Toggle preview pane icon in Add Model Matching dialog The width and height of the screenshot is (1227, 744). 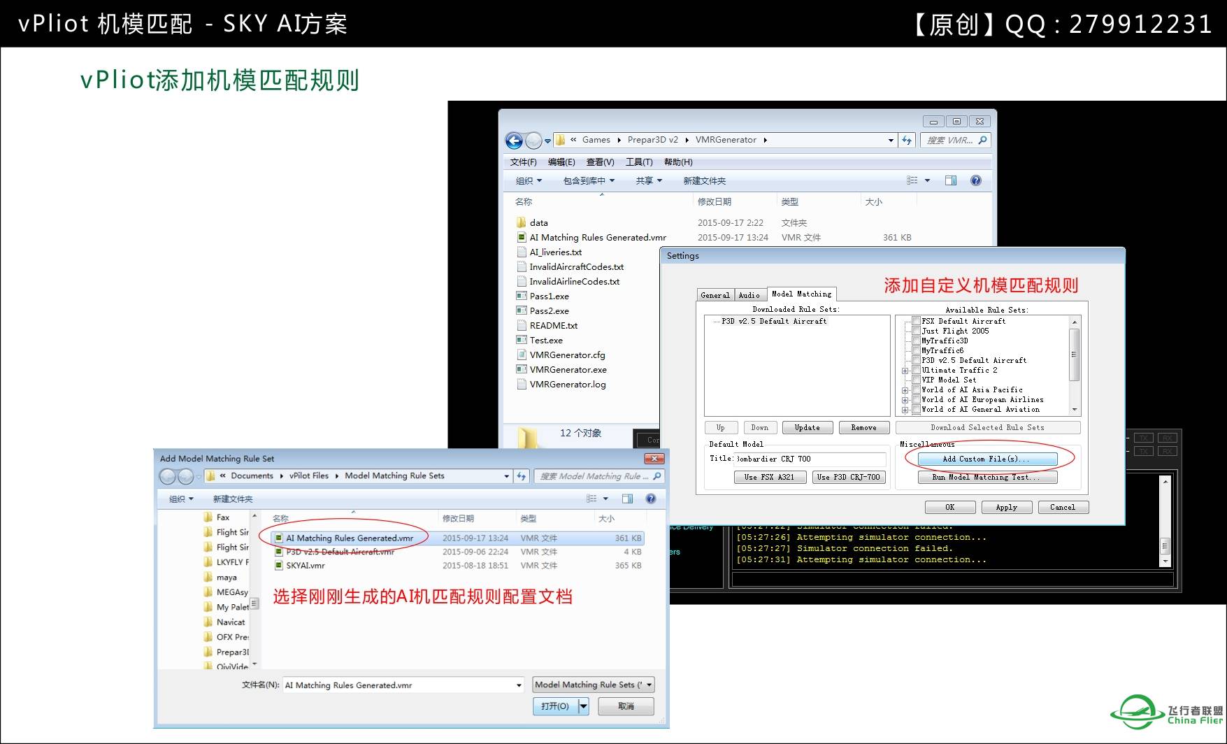coord(627,499)
